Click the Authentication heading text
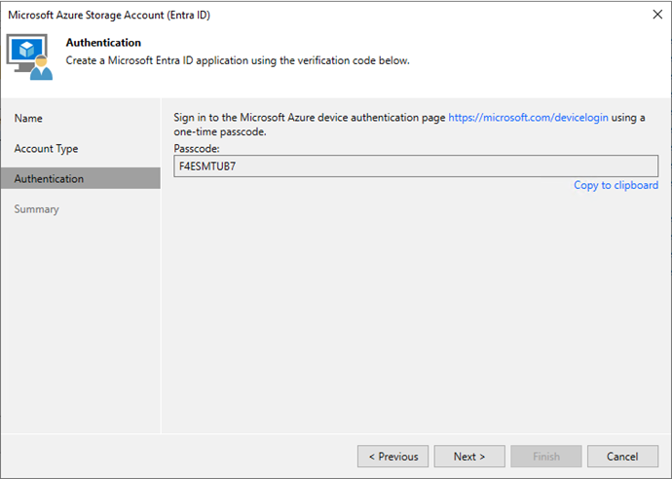672x479 pixels. point(103,43)
